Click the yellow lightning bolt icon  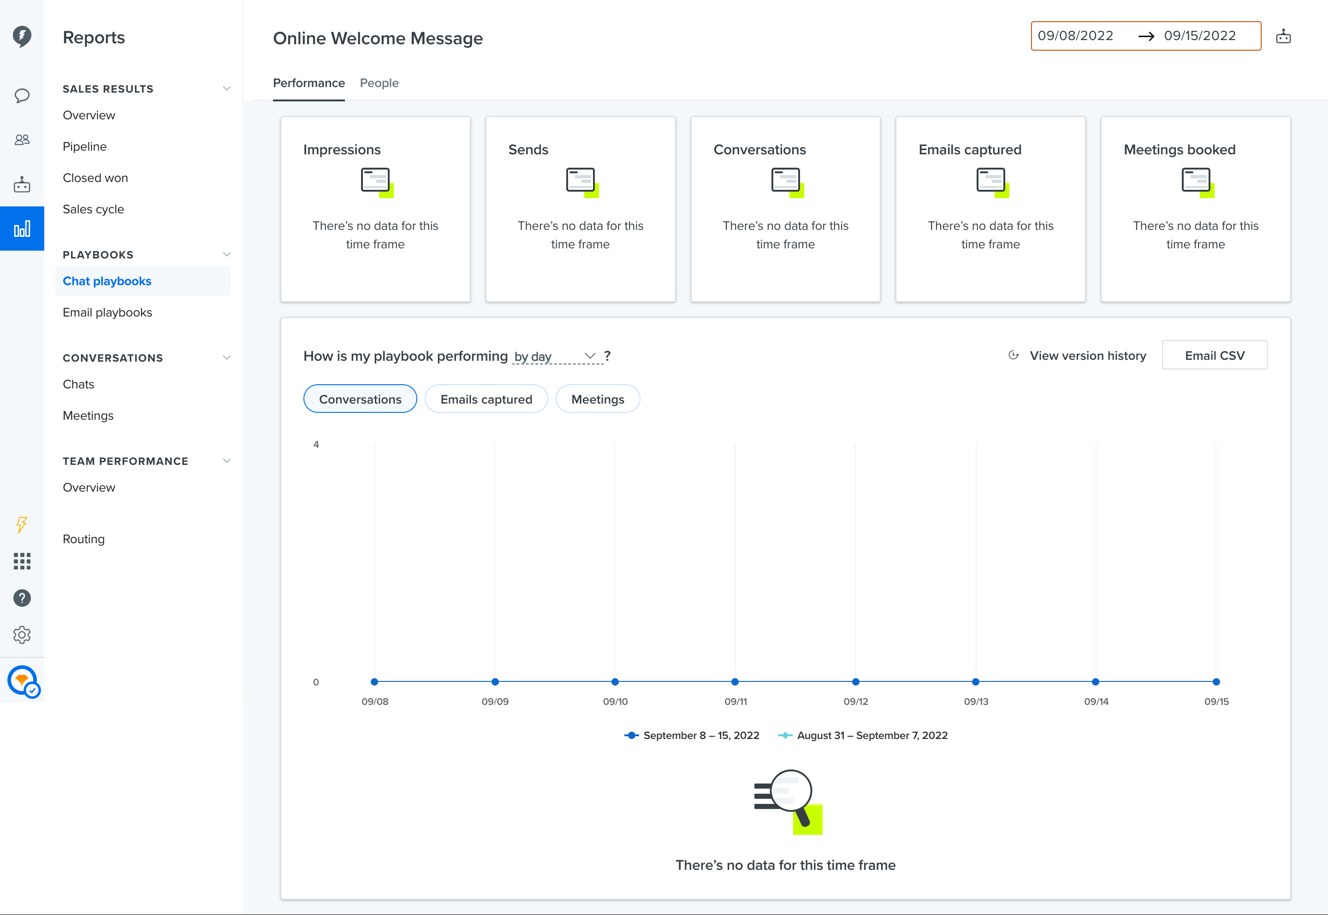click(22, 525)
